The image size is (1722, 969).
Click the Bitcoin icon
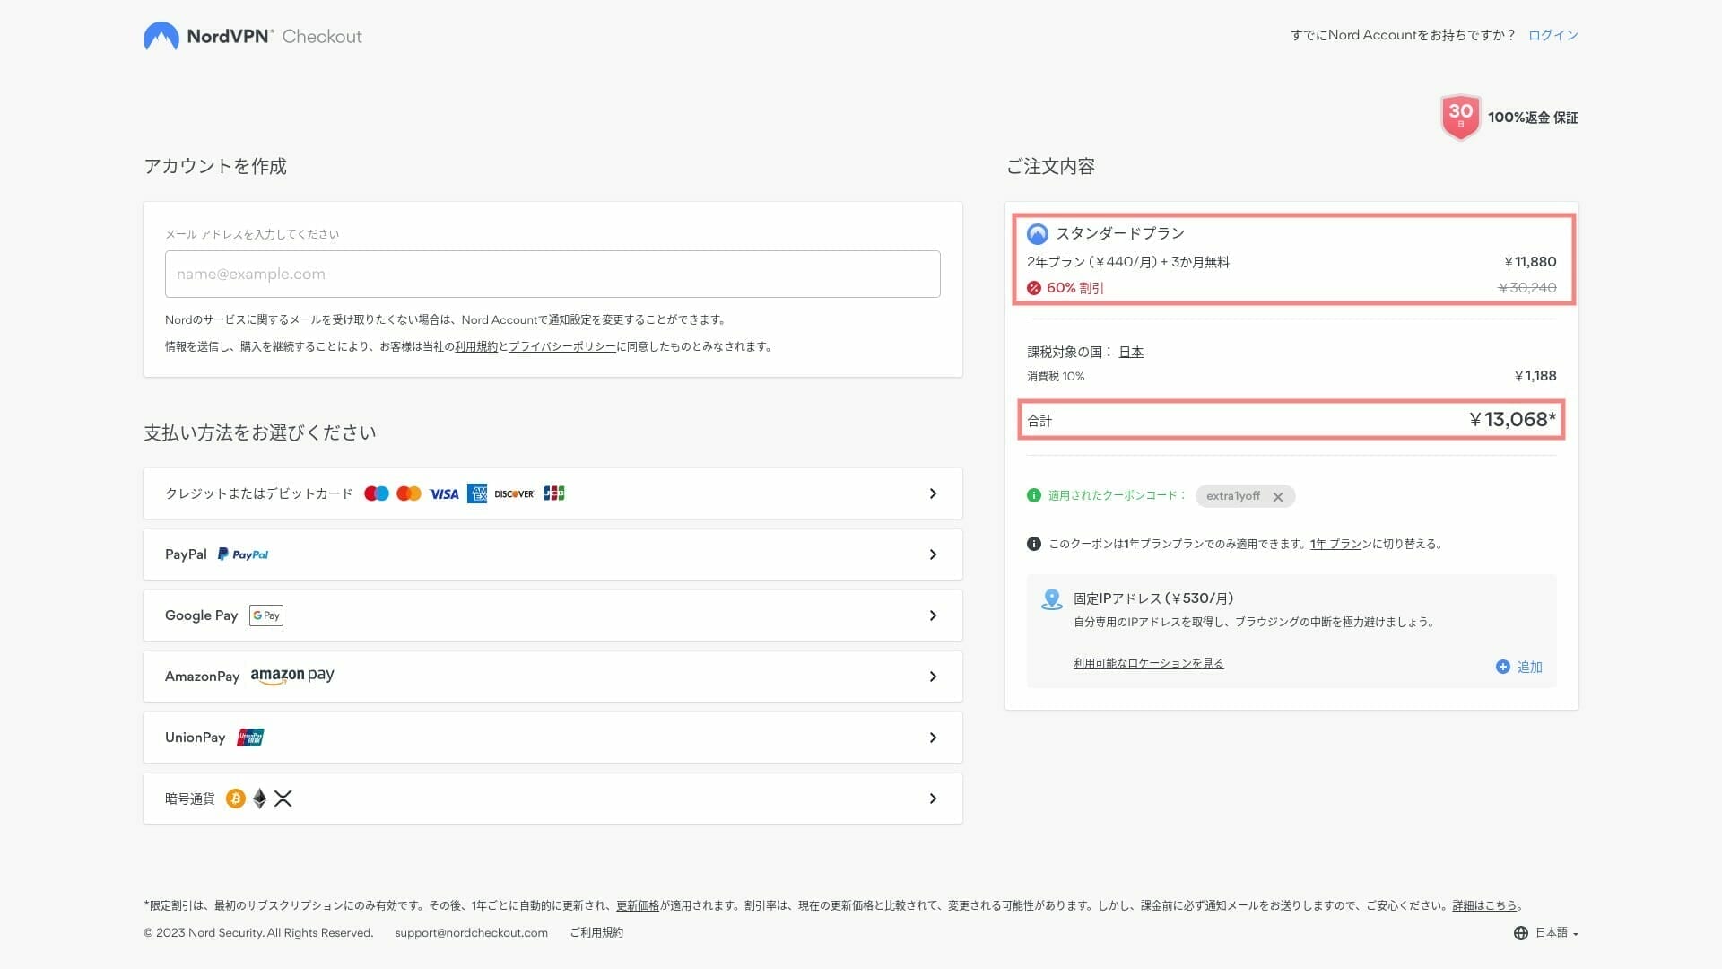(x=236, y=799)
